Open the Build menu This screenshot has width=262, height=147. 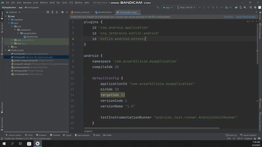click(x=52, y=3)
